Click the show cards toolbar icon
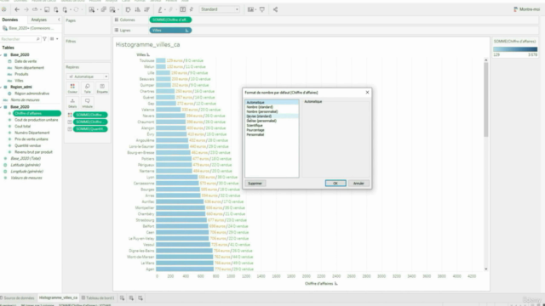Image resolution: width=545 pixels, height=306 pixels. [250, 9]
